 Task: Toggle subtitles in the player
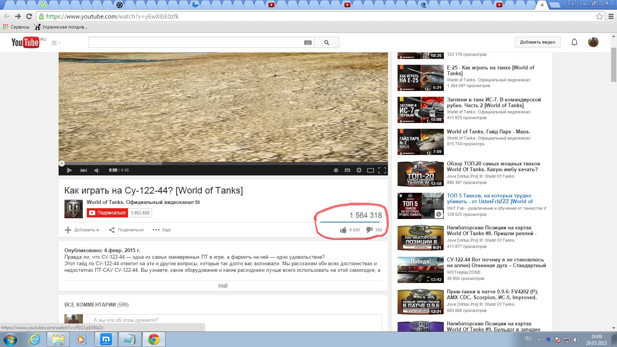pyautogui.click(x=347, y=170)
